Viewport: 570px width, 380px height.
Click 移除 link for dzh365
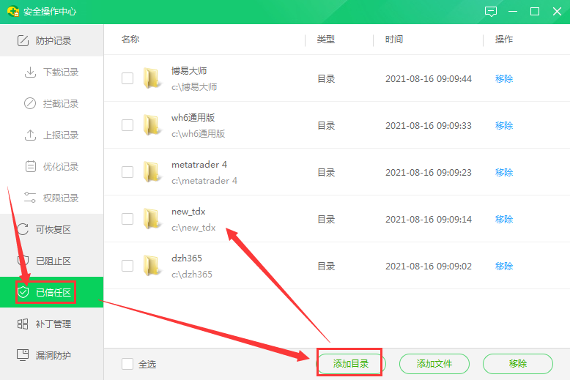click(504, 266)
